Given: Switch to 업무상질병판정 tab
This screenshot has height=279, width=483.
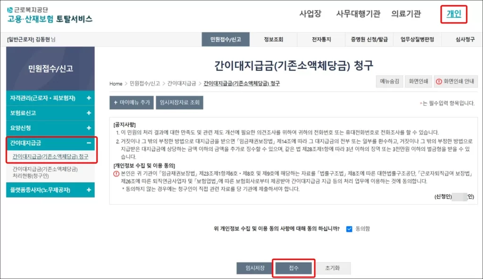Looking at the screenshot, I should point(417,40).
